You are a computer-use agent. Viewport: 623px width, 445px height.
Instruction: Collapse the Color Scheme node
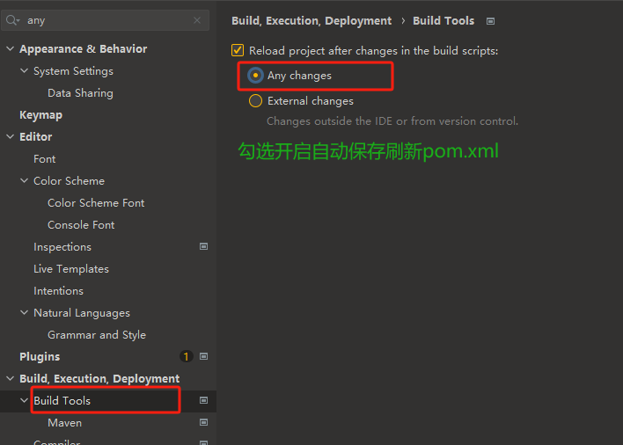coord(25,180)
